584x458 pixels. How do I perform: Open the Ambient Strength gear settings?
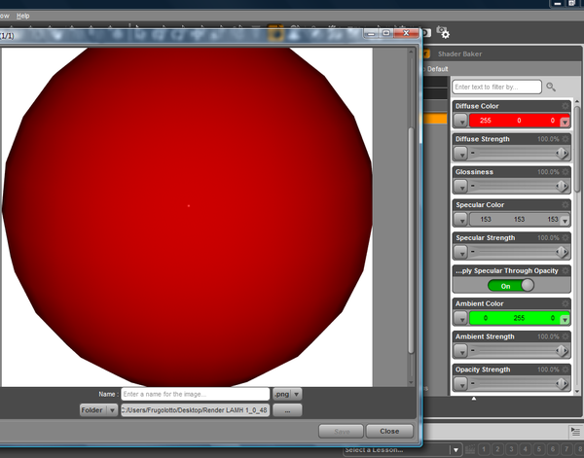566,336
